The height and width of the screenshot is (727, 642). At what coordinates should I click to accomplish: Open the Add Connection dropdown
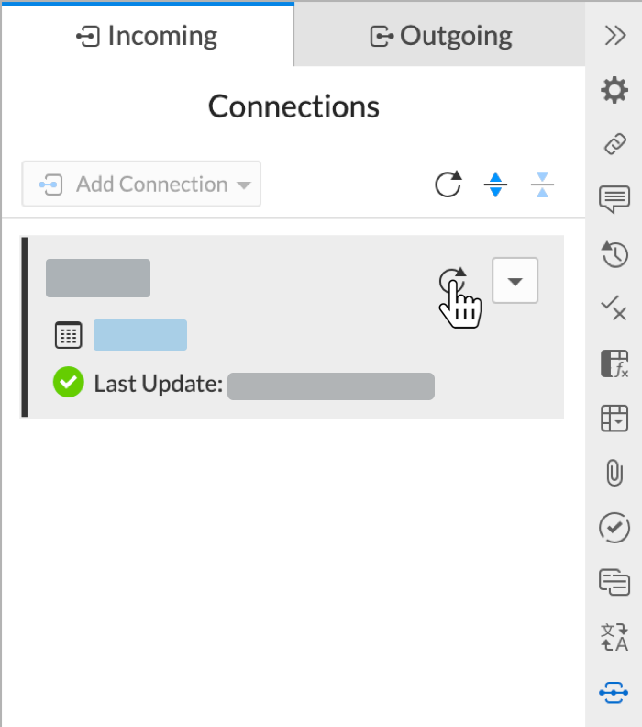click(141, 185)
